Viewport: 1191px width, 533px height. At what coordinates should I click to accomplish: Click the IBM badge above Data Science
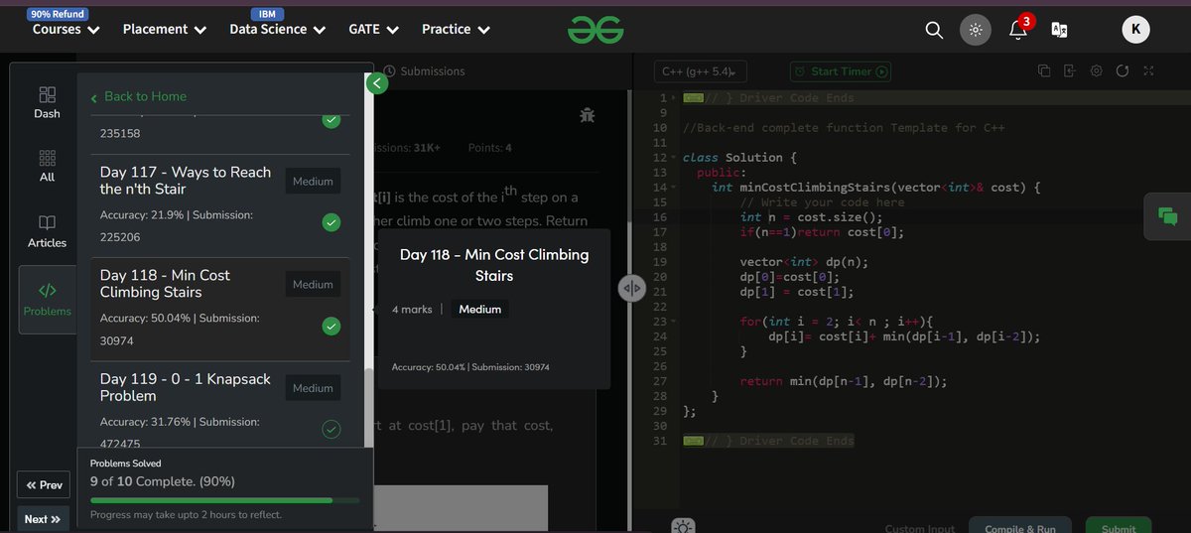point(266,14)
